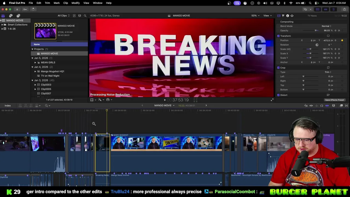Go back in timeline history arrow
Image resolution: width=350 pixels, height=197 pixels.
(x=142, y=106)
